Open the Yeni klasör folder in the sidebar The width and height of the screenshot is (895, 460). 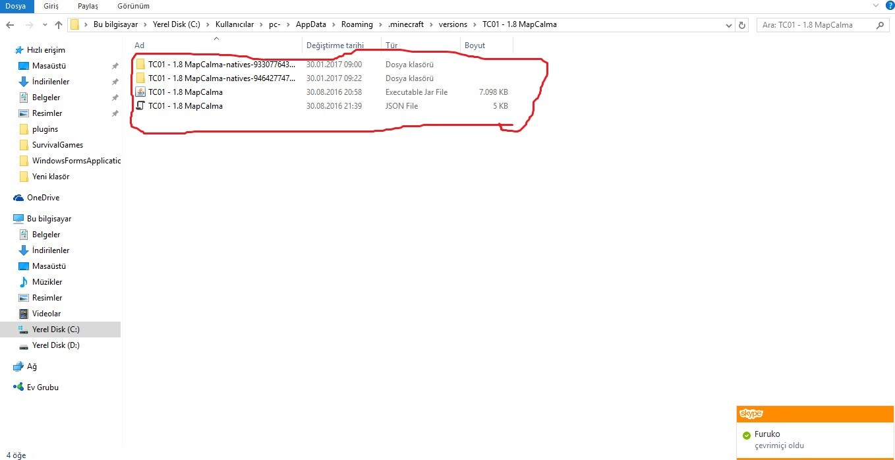coord(51,177)
